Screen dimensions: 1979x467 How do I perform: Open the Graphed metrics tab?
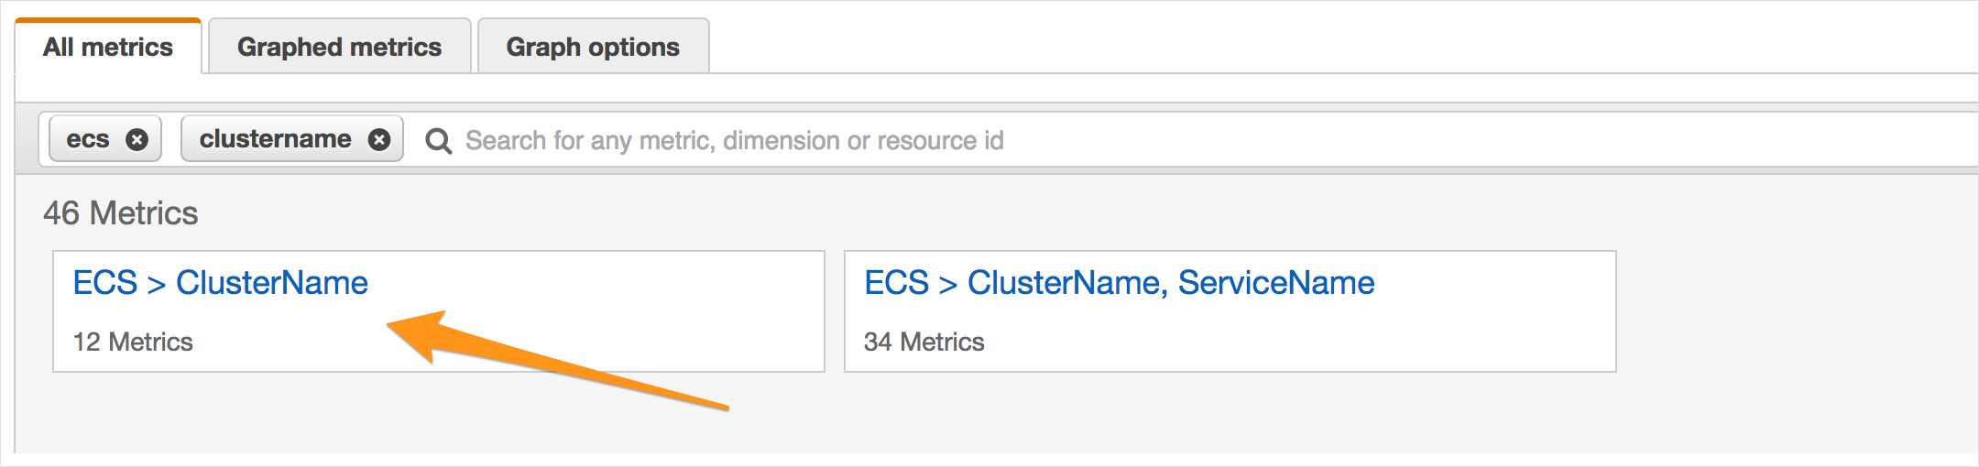pyautogui.click(x=340, y=47)
